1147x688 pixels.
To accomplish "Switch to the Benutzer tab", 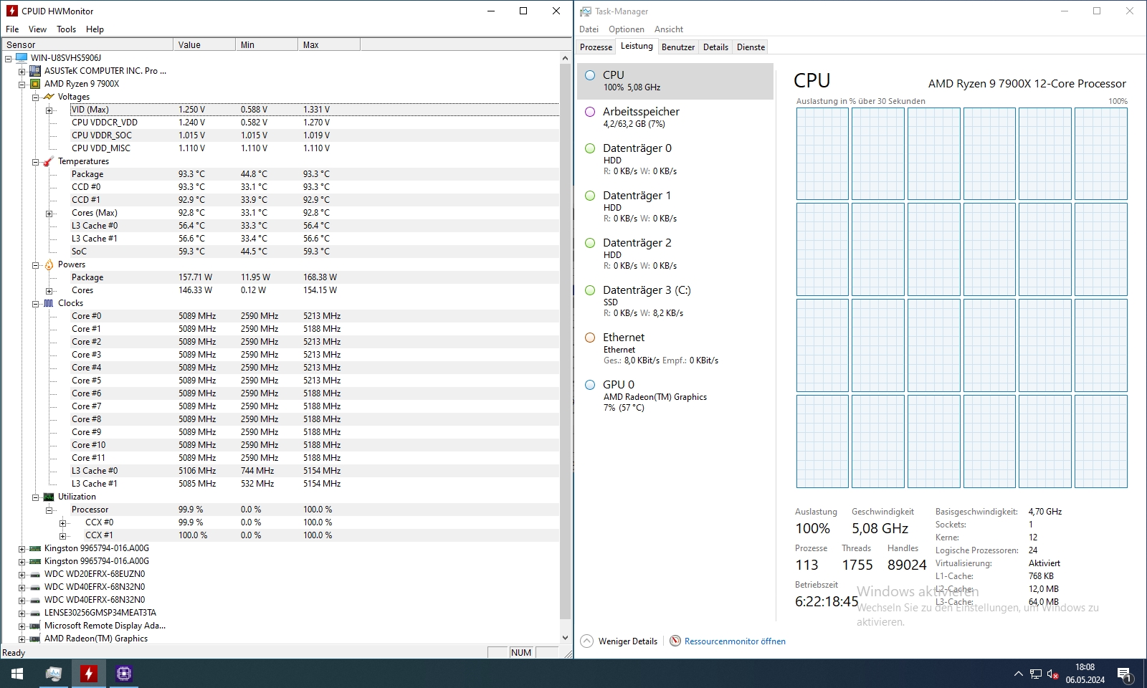I will click(678, 47).
